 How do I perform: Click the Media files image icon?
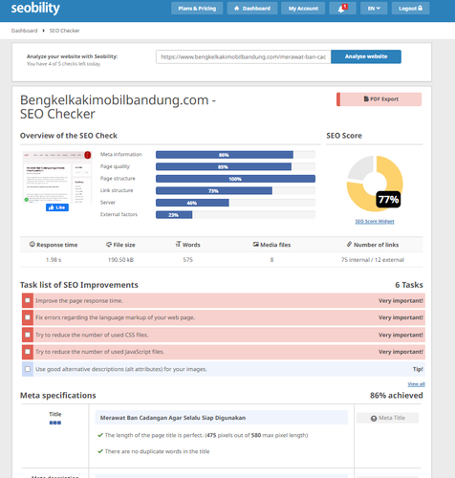pyautogui.click(x=255, y=244)
